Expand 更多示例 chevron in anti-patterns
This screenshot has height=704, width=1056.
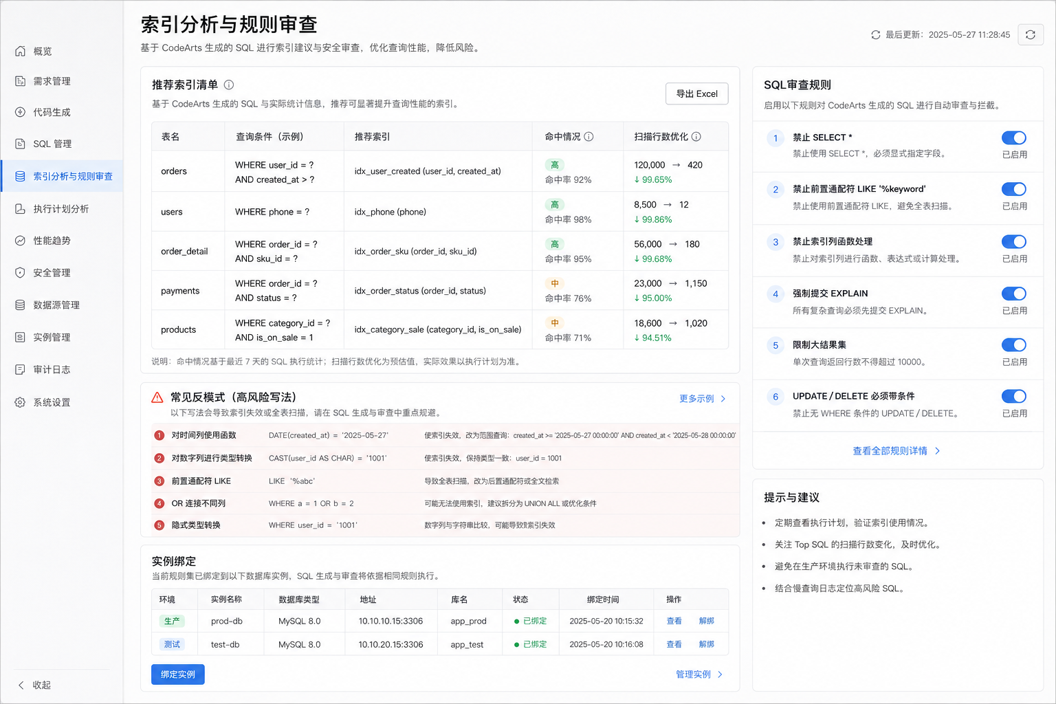(723, 399)
